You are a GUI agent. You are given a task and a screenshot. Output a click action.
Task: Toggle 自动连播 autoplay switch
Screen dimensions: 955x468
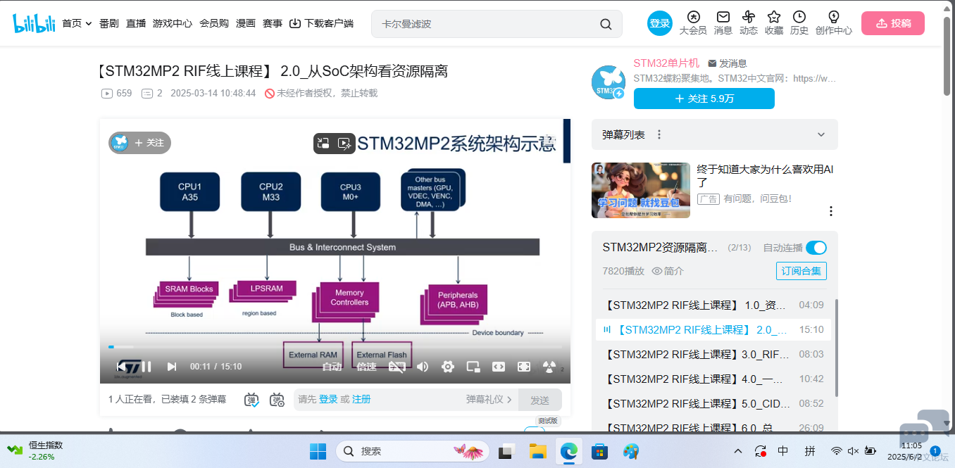coord(816,248)
